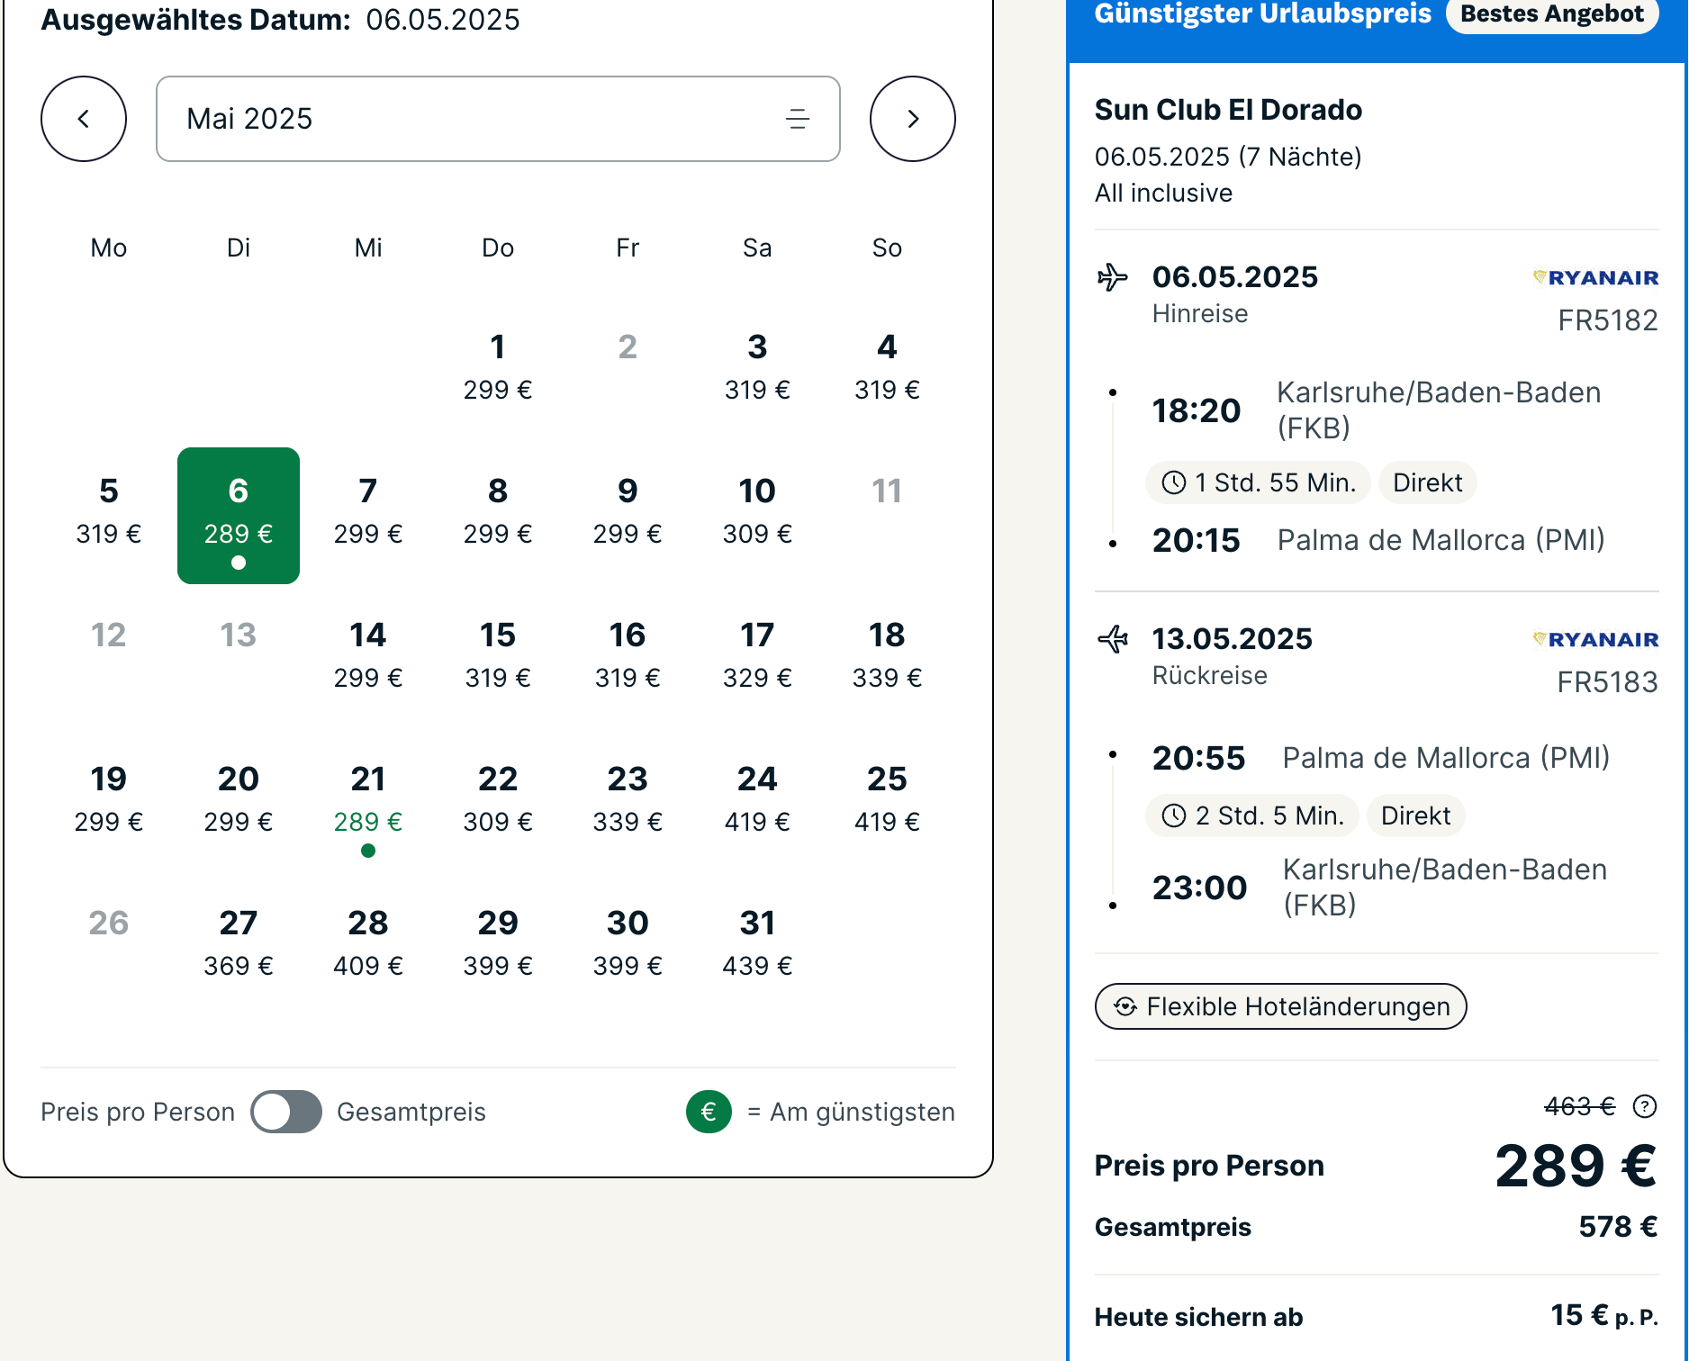Click the All inclusive board type text
This screenshot has width=1689, height=1361.
(x=1163, y=193)
